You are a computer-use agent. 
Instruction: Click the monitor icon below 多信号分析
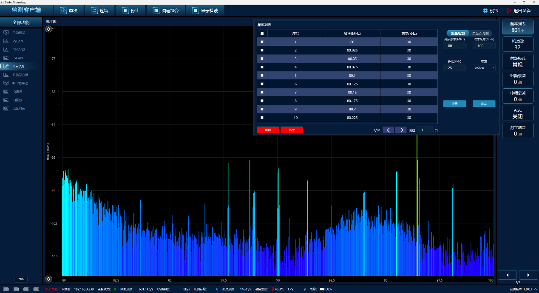point(6,83)
